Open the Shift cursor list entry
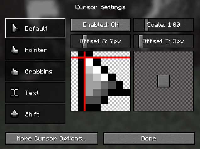The height and width of the screenshot is (149, 200). point(35,114)
